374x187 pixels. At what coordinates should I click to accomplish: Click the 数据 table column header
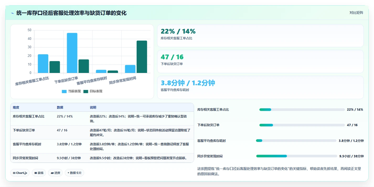[60, 108]
